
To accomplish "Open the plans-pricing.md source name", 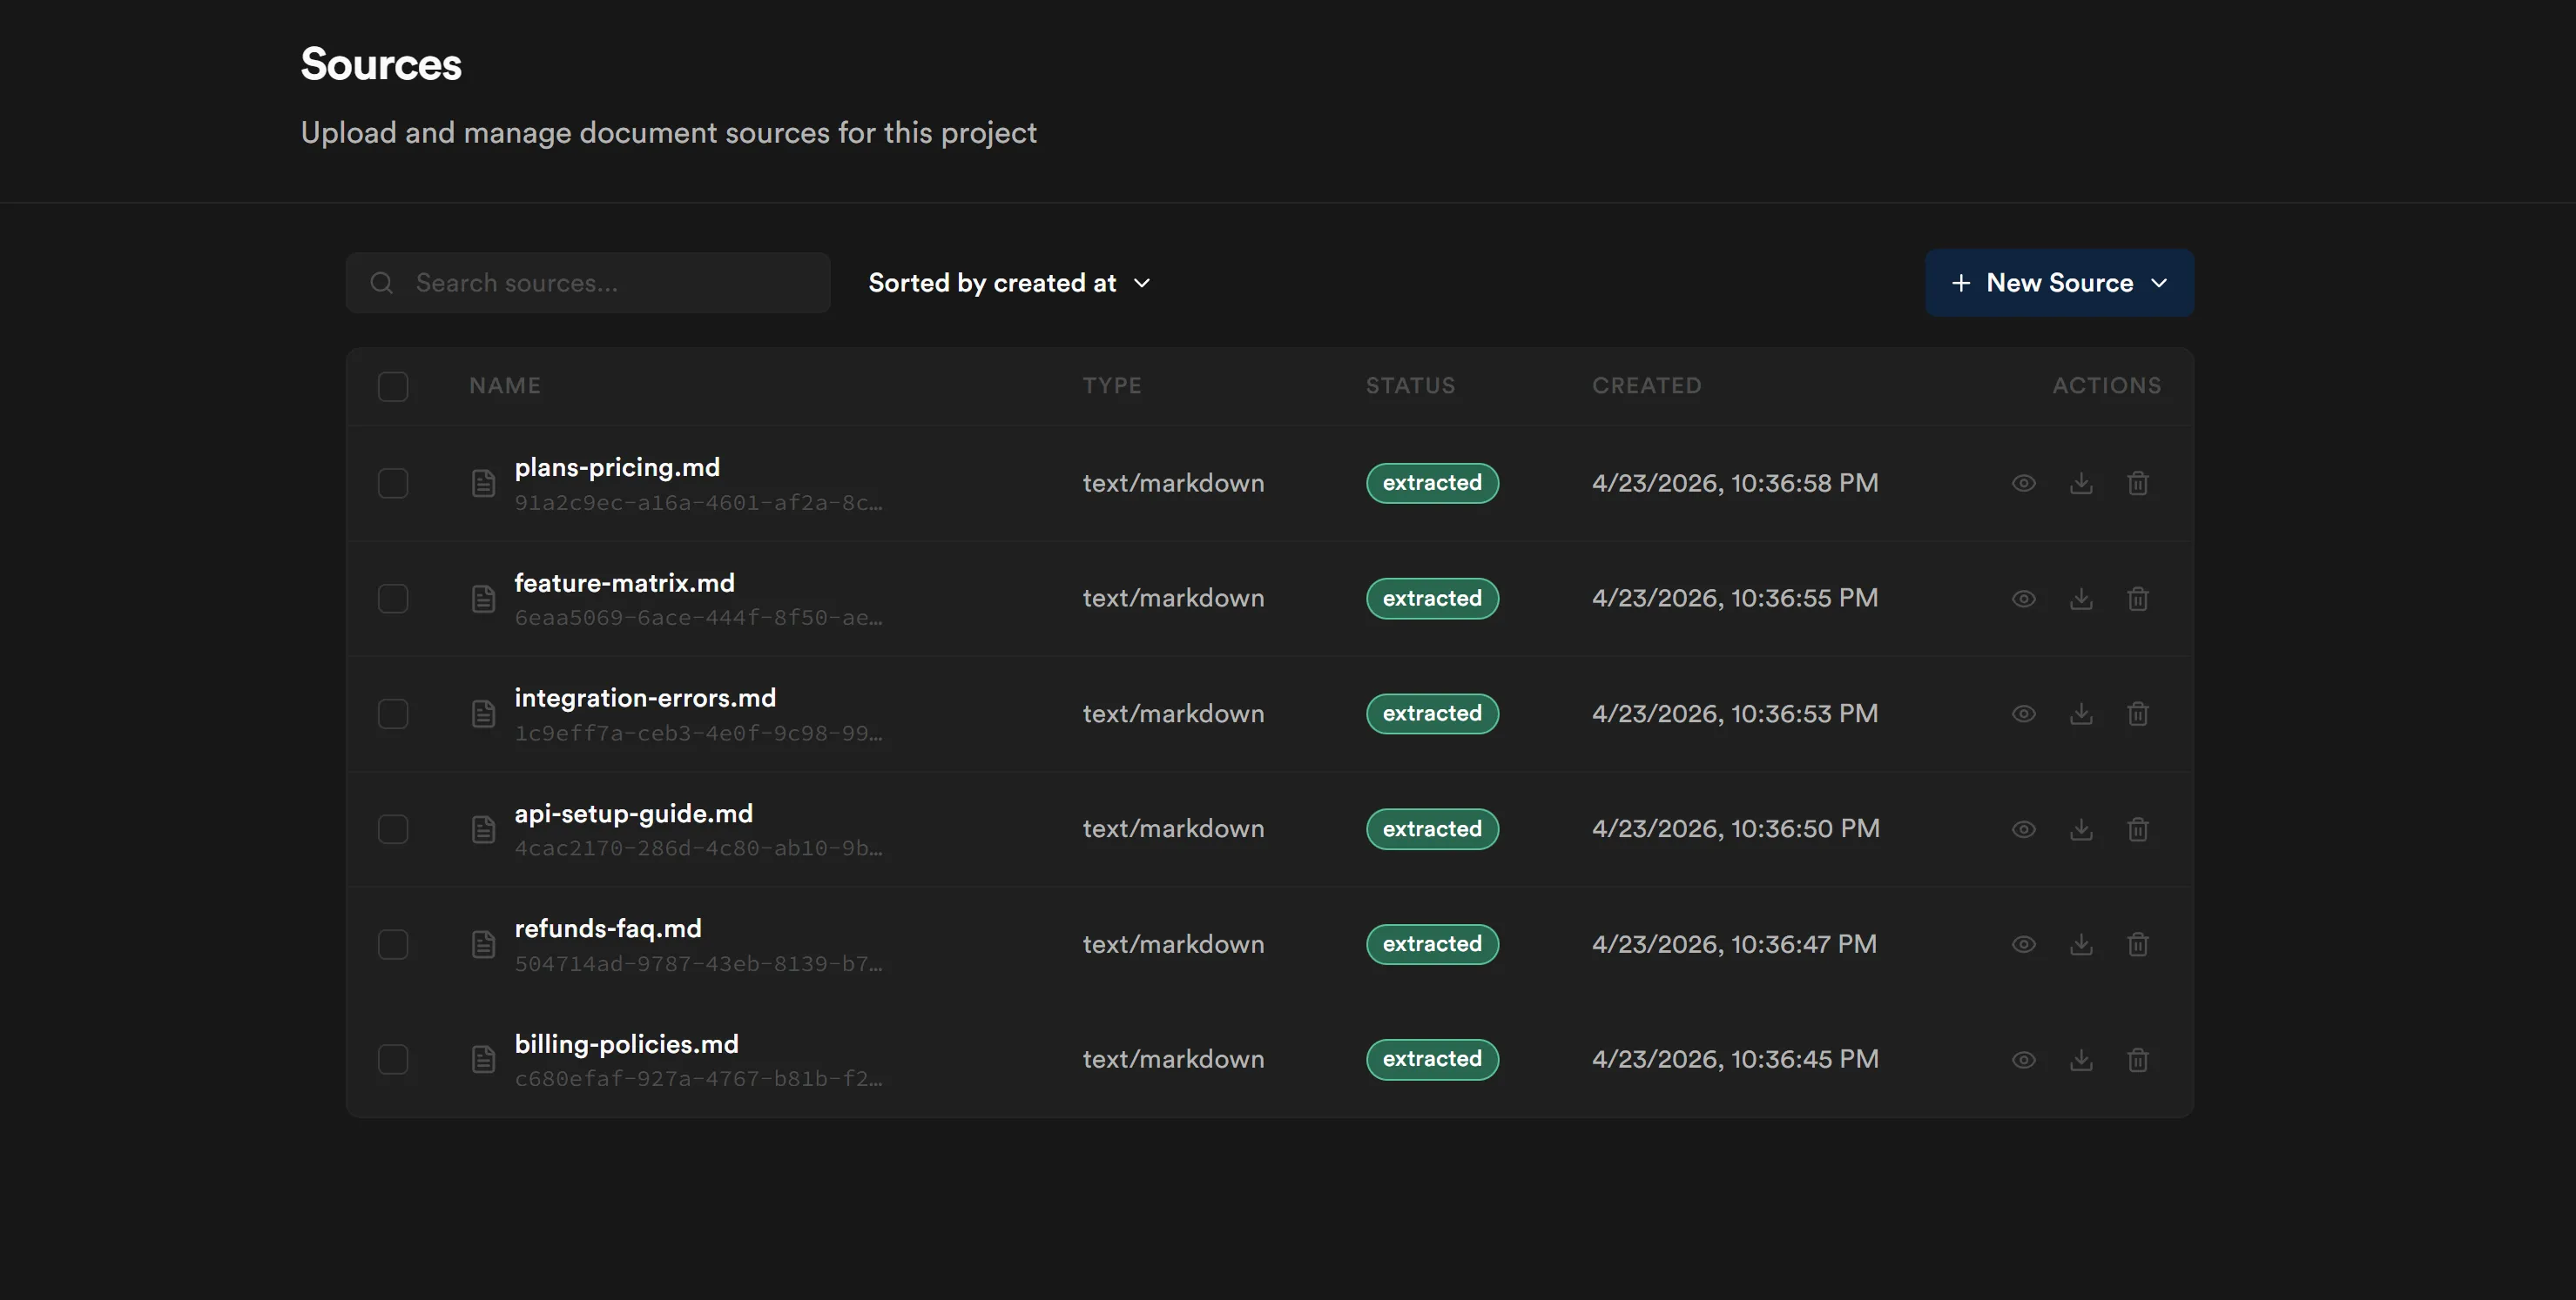I will click(x=617, y=467).
